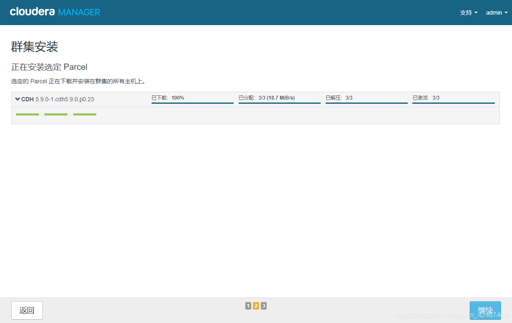Click the second green host status bar

coord(56,114)
